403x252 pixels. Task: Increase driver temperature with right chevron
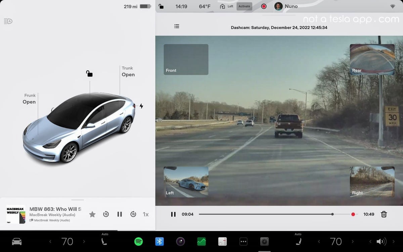[84, 241]
